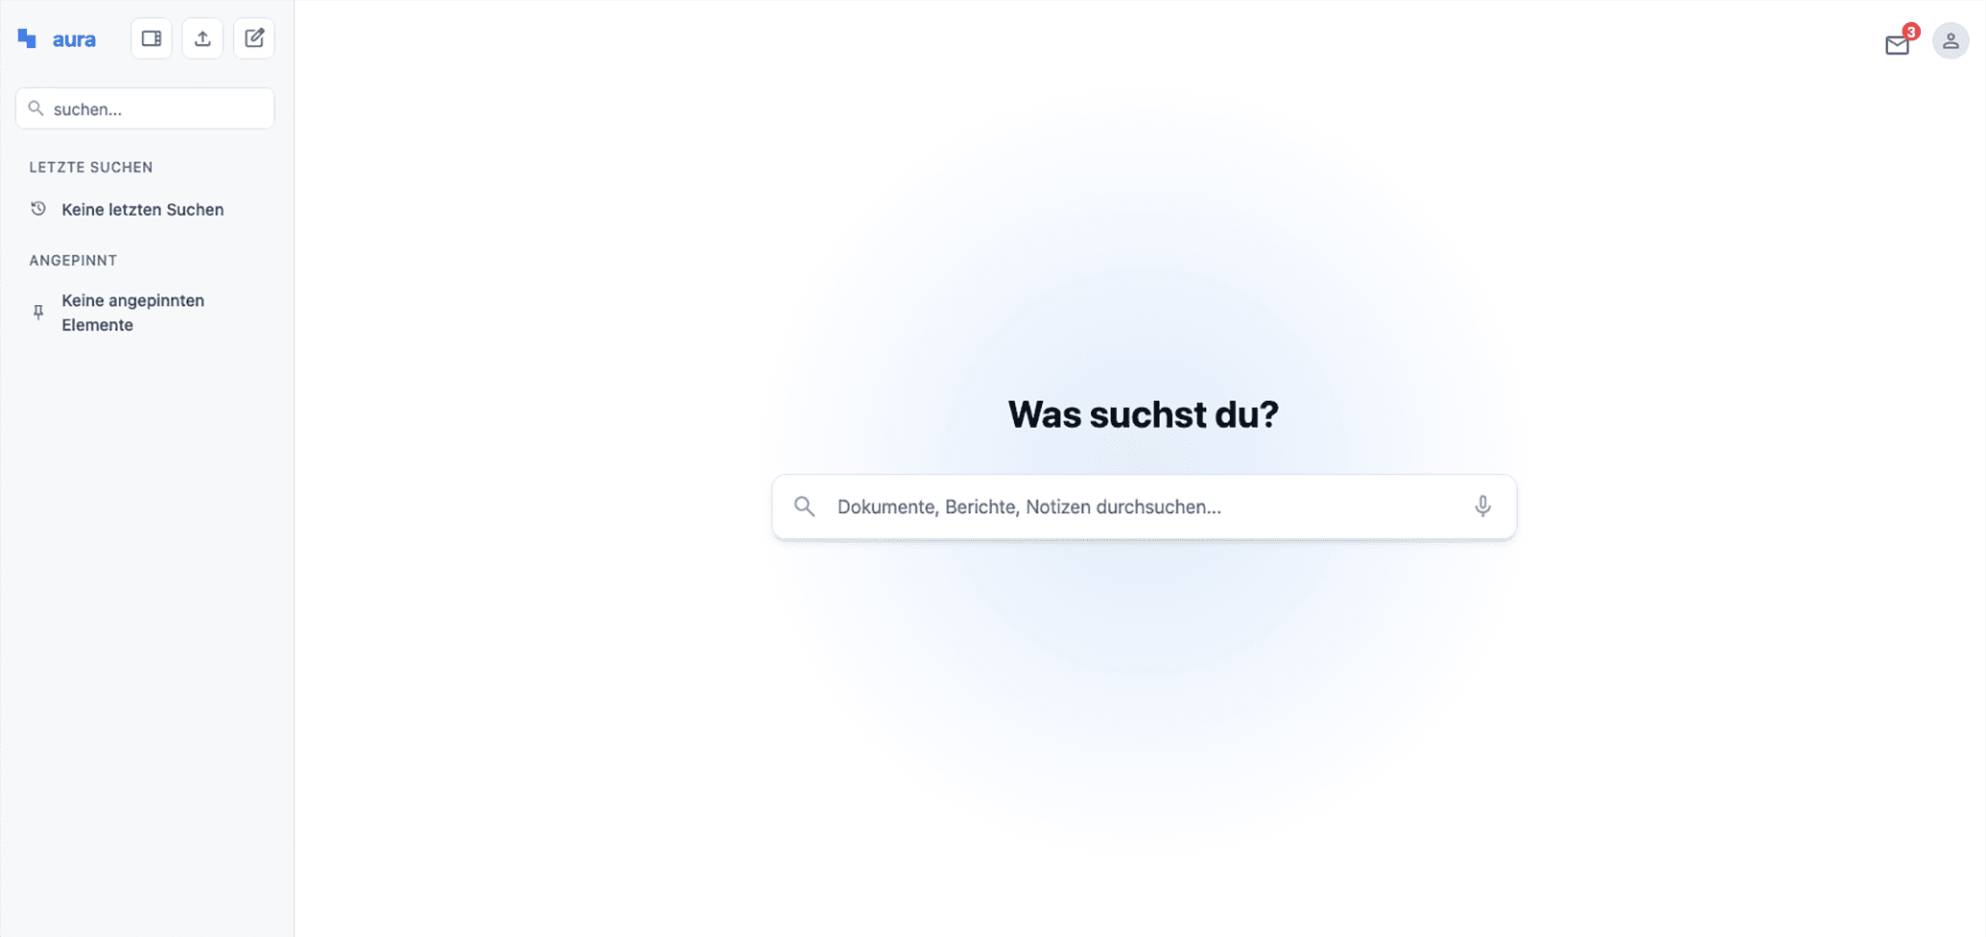Click the 'Letzte Suchen' section header
Screen dimensions: 1986x937
point(91,167)
